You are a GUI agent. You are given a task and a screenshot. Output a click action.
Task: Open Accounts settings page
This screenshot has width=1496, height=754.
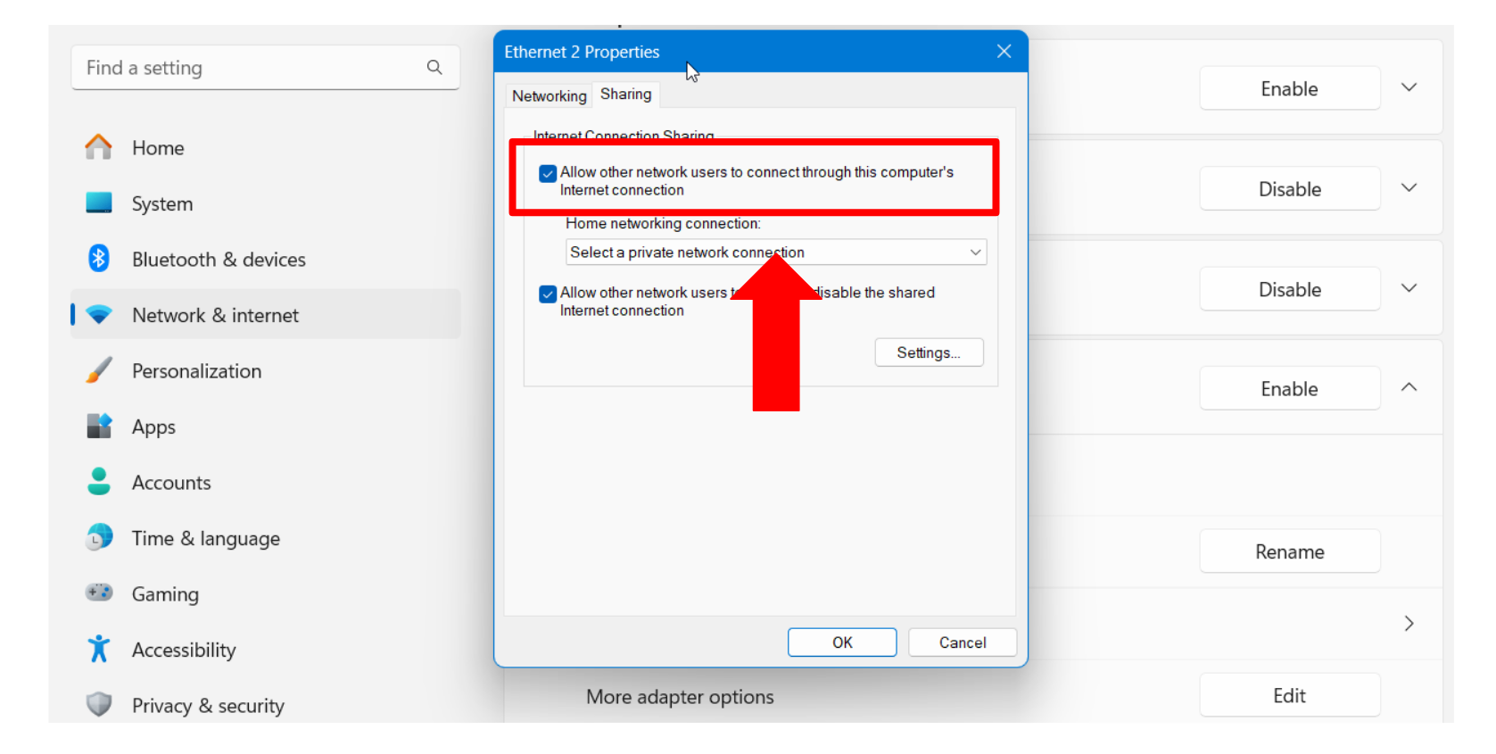pos(266,483)
